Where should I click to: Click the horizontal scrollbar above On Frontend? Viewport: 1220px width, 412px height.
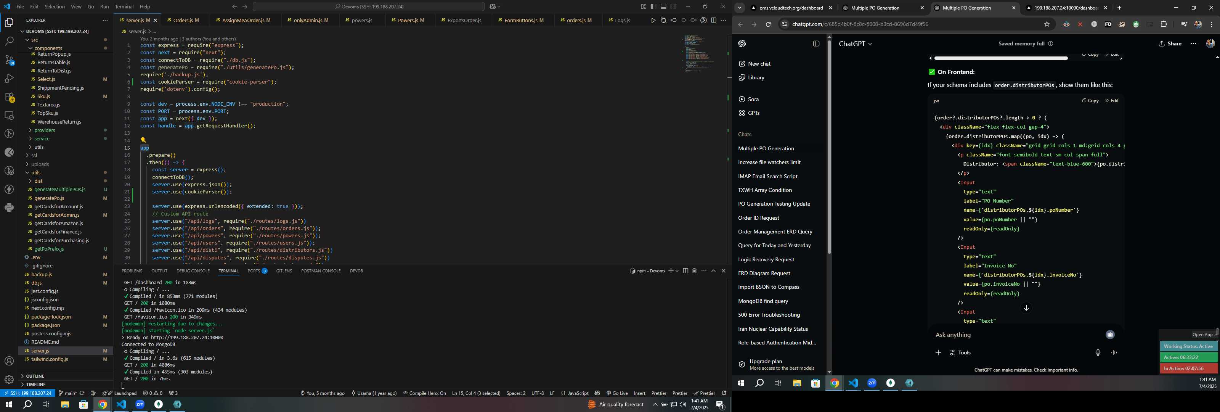pyautogui.click(x=1001, y=58)
